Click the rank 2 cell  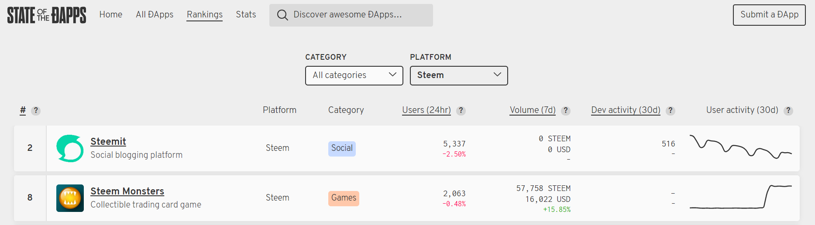tap(30, 148)
